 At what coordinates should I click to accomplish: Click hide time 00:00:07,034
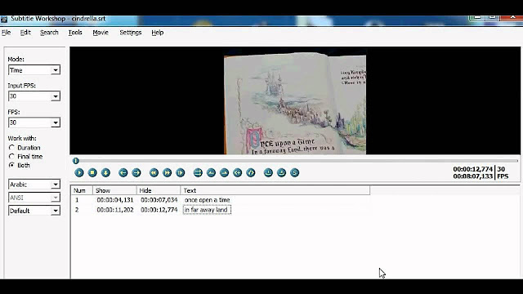coord(159,200)
